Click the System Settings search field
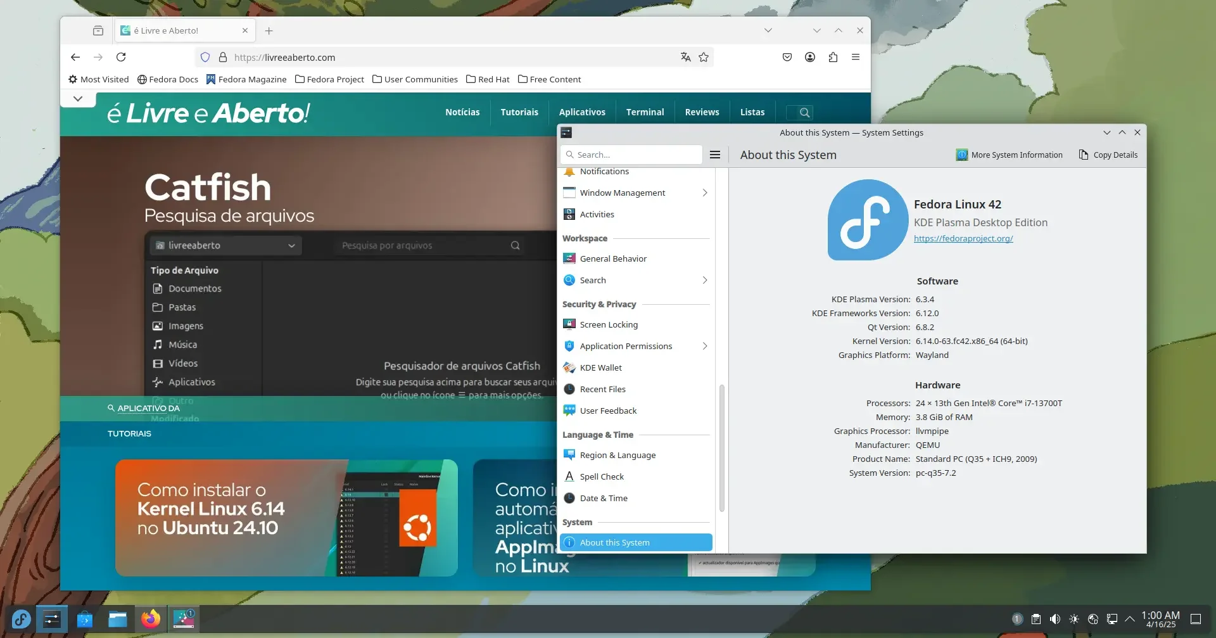The width and height of the screenshot is (1216, 638). [631, 155]
